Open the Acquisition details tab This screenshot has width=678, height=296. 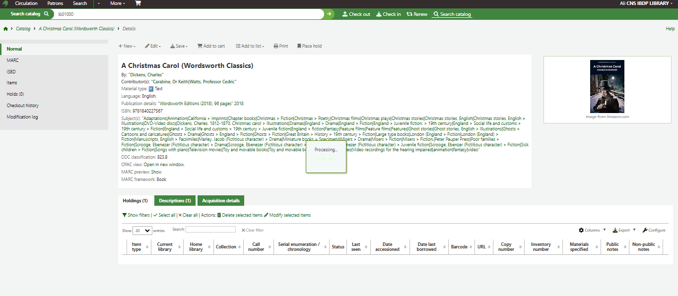click(x=221, y=201)
